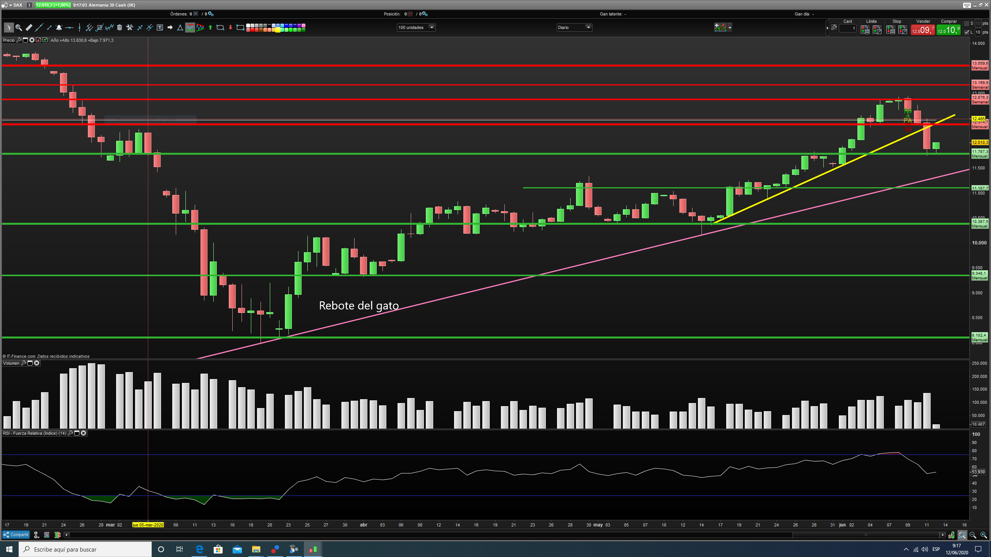This screenshot has height=557, width=991.
Task: Click the Comprar buy price button
Action: [948, 30]
